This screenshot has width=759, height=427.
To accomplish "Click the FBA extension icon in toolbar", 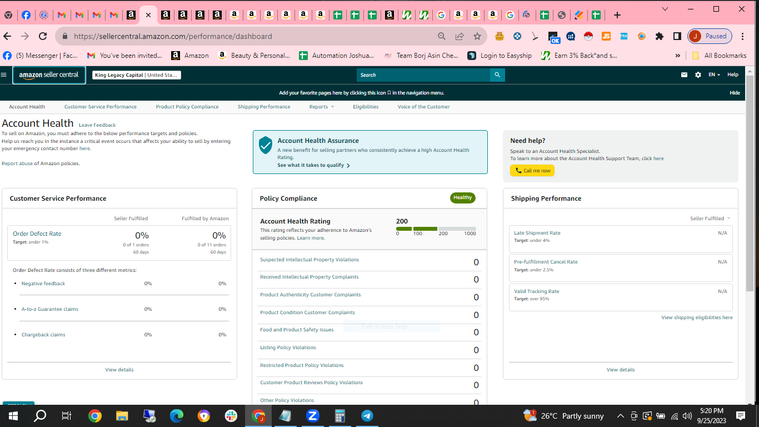I will tap(623, 36).
